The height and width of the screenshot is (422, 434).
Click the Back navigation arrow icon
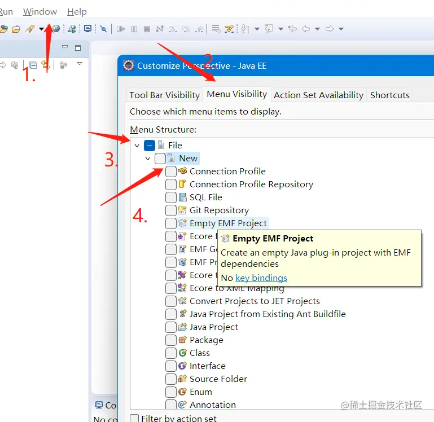click(x=306, y=29)
